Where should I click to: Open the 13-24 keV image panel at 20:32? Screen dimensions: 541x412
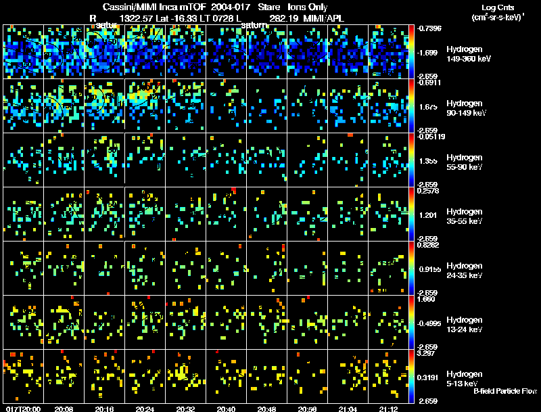(185, 322)
